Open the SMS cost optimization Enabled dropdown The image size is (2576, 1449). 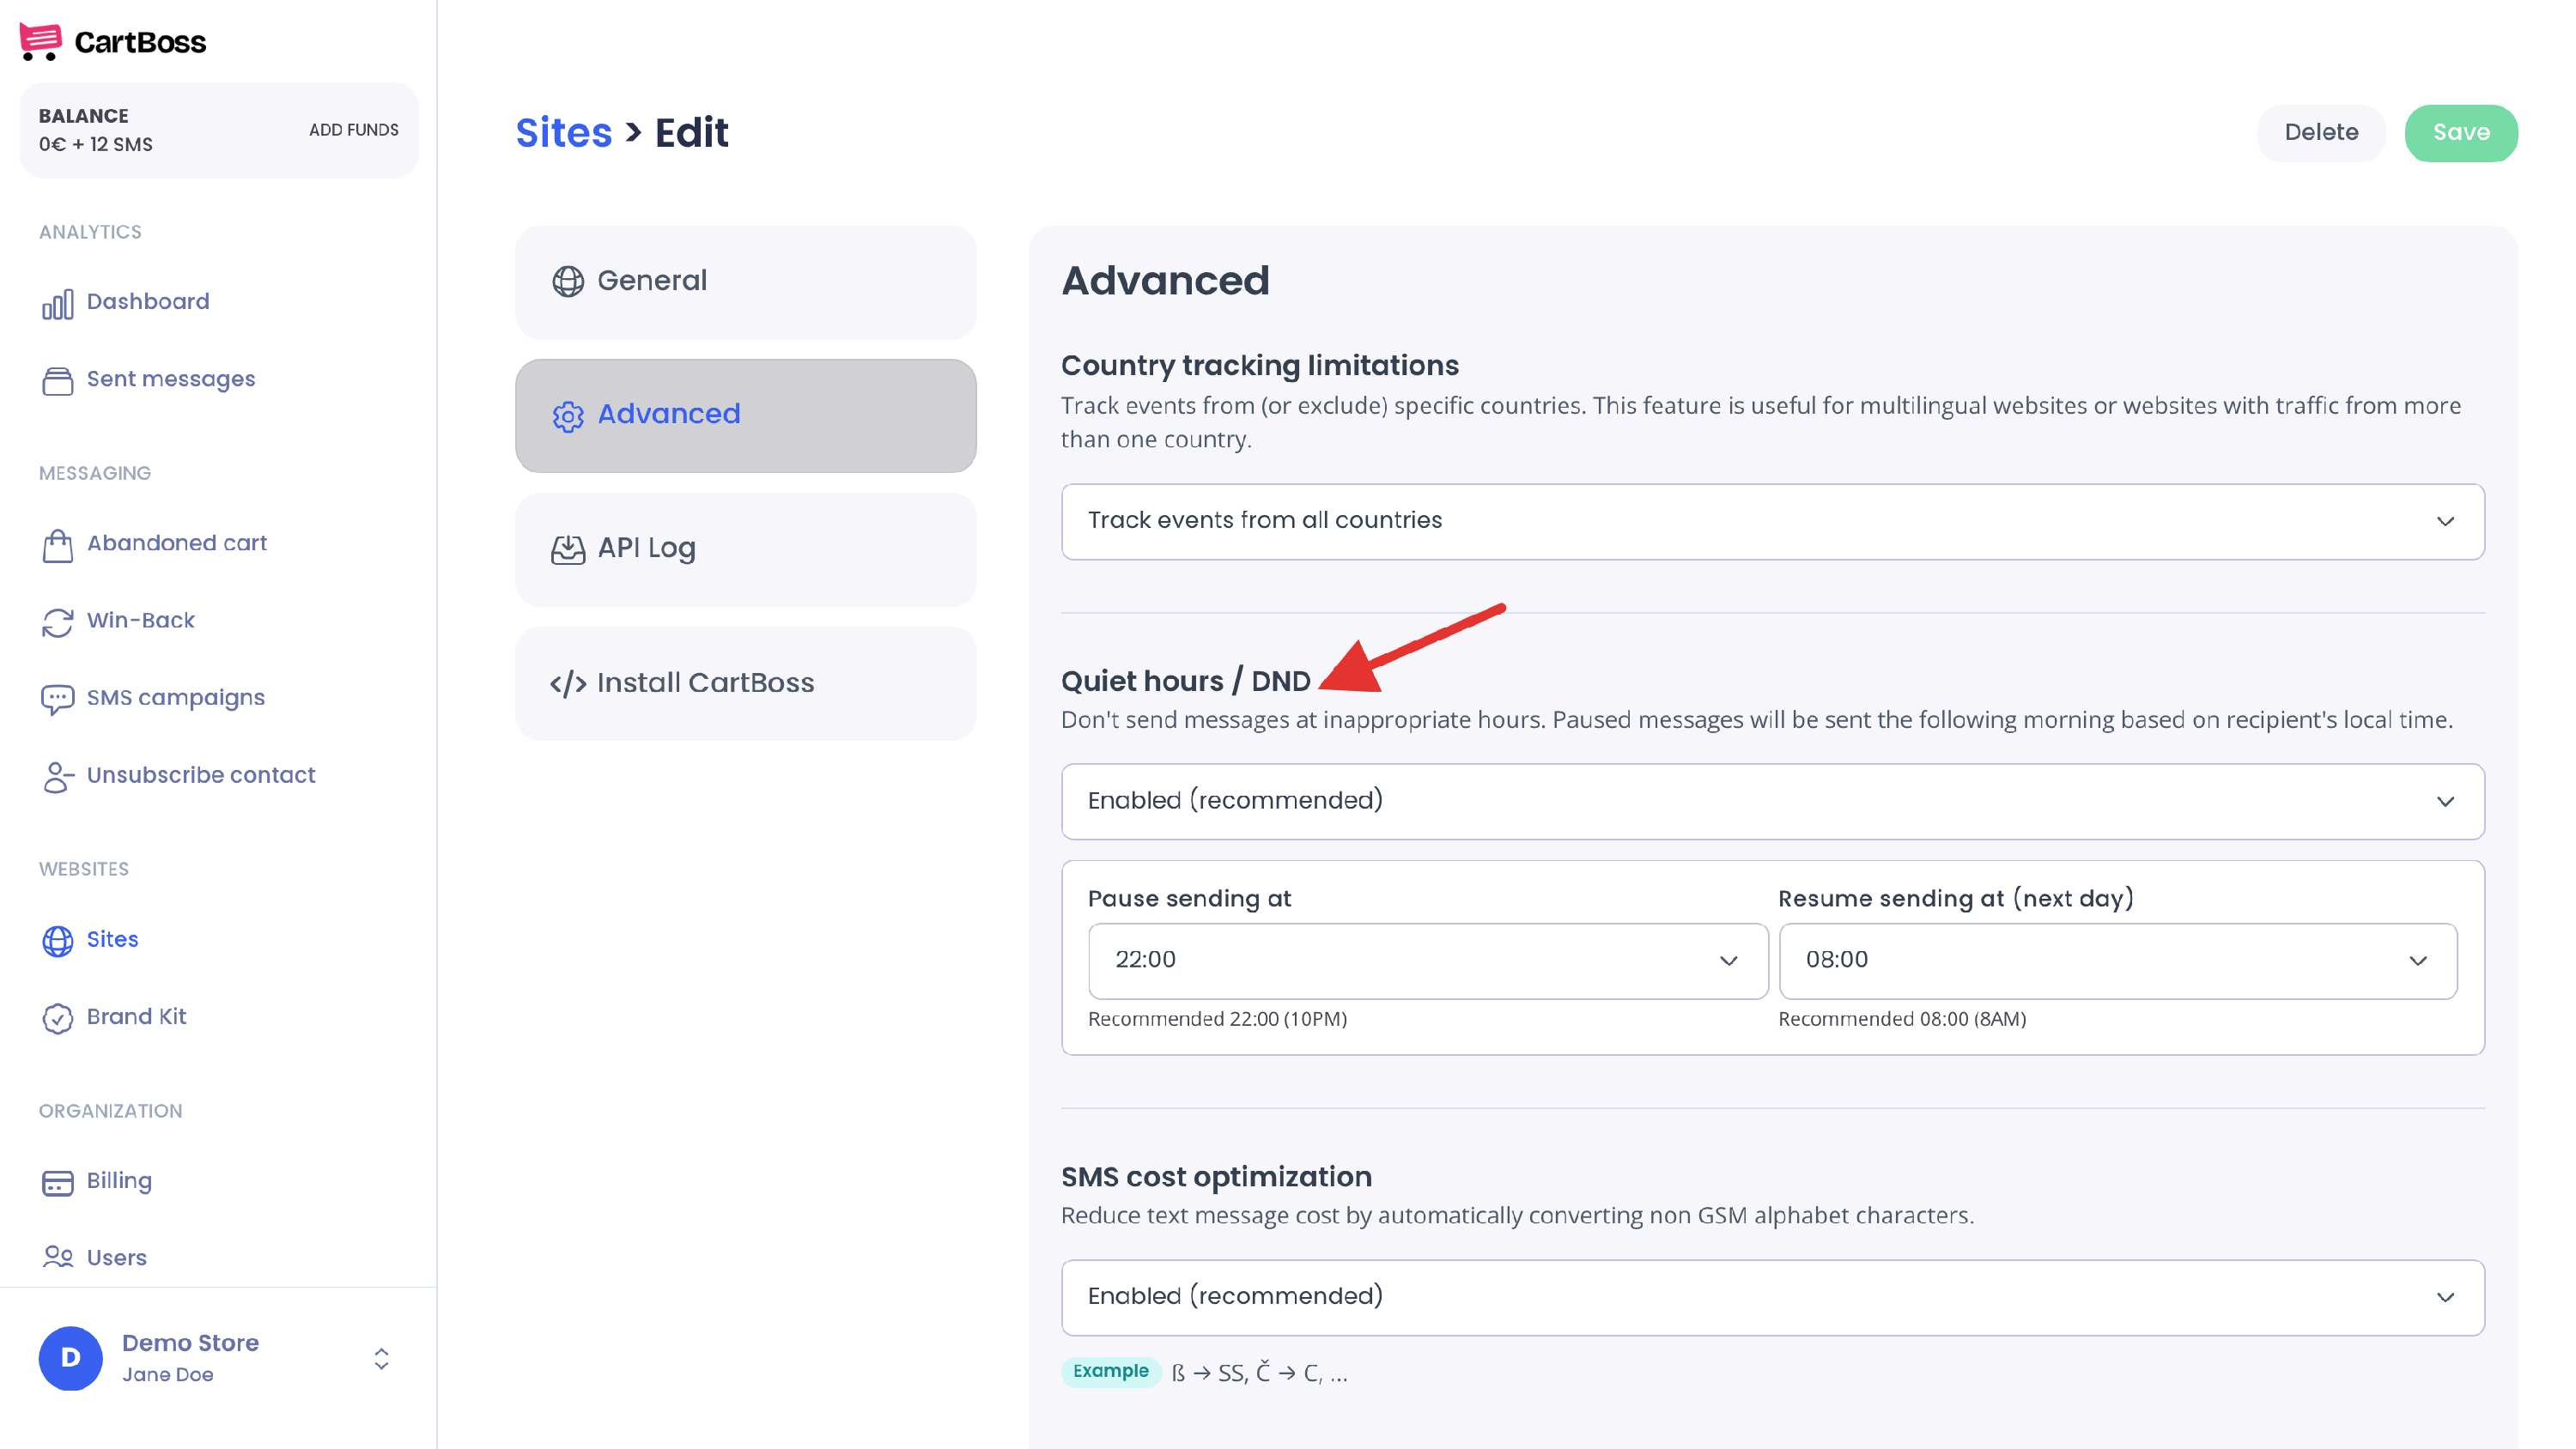(1772, 1298)
